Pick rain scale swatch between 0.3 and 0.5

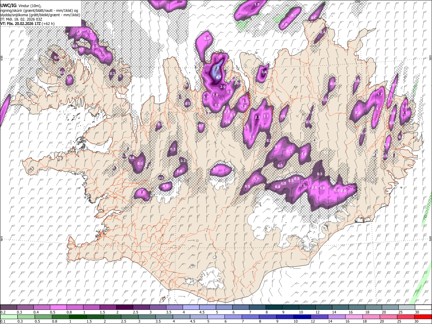pos(26,317)
